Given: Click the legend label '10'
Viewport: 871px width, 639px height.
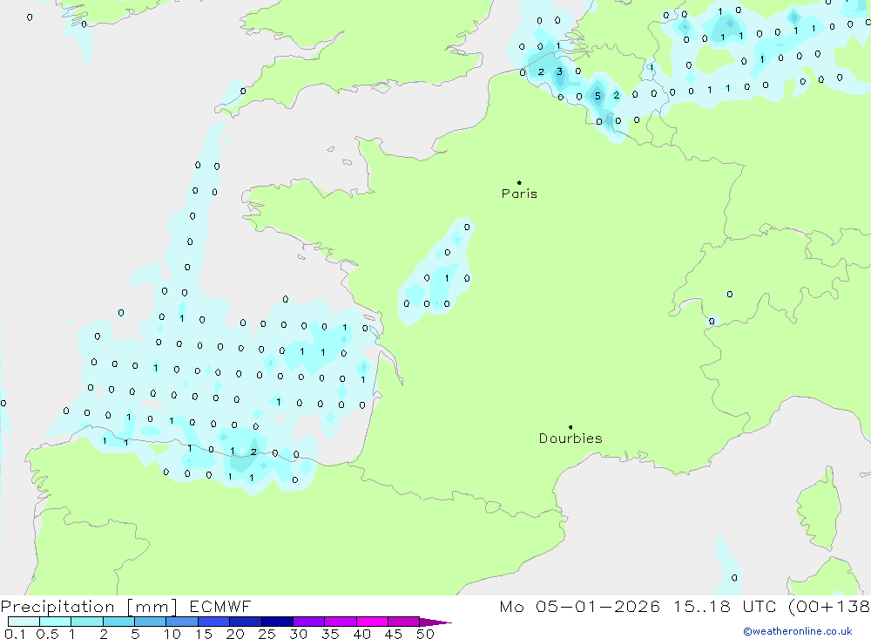Looking at the screenshot, I should (172, 634).
